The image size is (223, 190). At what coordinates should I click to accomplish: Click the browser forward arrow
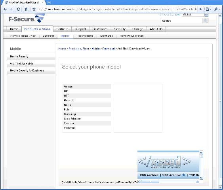pyautogui.click(x=11, y=9)
